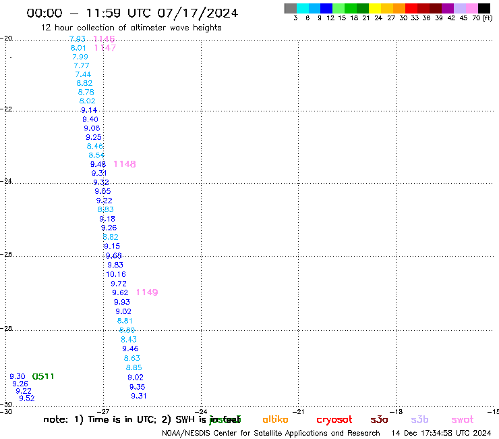
Task: Click the longitude axis label -27
Action: 103,411
